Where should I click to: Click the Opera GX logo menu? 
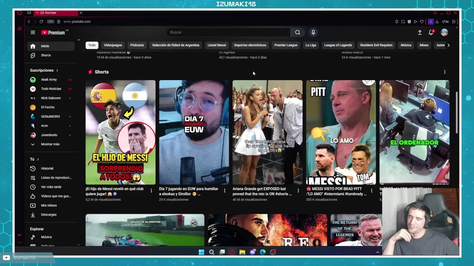pos(20,13)
